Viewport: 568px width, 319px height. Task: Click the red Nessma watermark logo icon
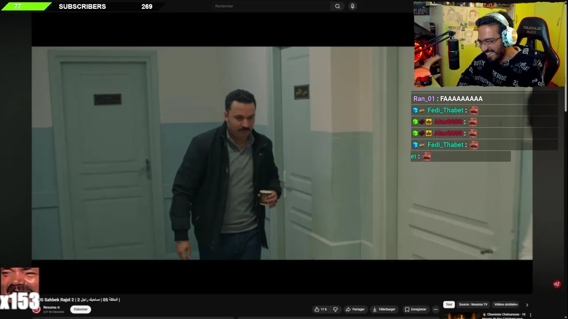(557, 284)
